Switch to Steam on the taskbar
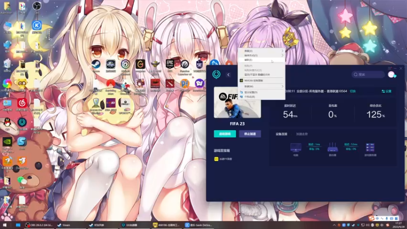The width and height of the screenshot is (407, 229). [71, 225]
